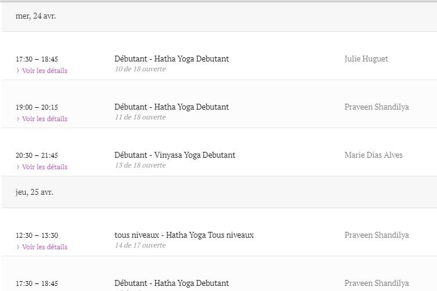Open the 17:30 Wednesday Hatha Yoga Debutant class title
The height and width of the screenshot is (291, 437).
pyautogui.click(x=171, y=59)
